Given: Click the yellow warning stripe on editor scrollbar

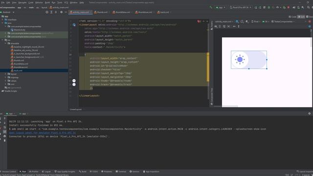Looking at the screenshot, I should pyautogui.click(x=208, y=67).
